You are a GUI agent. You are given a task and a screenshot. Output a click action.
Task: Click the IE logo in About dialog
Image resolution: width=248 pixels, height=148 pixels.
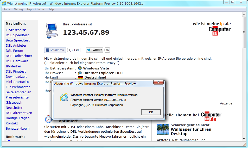click(64, 97)
